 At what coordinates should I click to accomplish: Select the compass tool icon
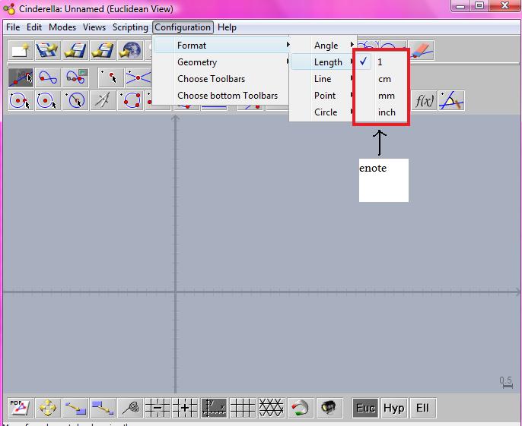tap(103, 100)
